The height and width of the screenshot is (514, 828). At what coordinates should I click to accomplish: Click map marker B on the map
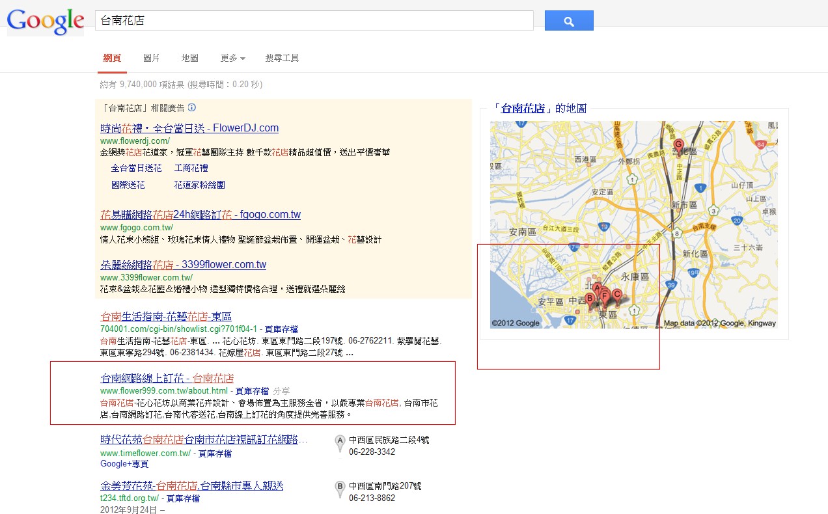click(x=590, y=299)
